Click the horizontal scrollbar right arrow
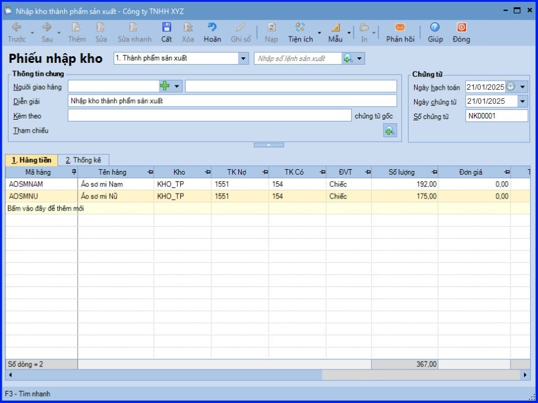This screenshot has width=538, height=403. tap(526, 374)
